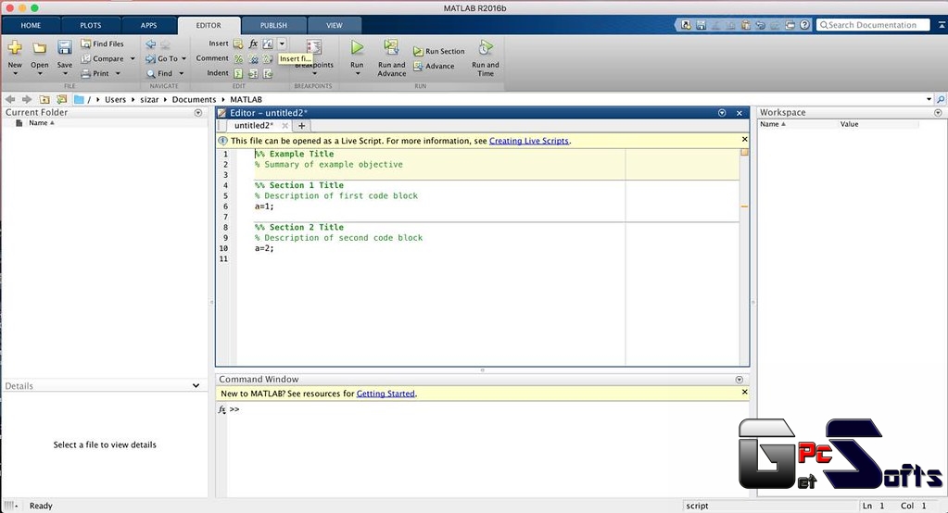Screen dimensions: 948x513
Task: Dismiss the New to MATLAB banner
Action: 744,392
